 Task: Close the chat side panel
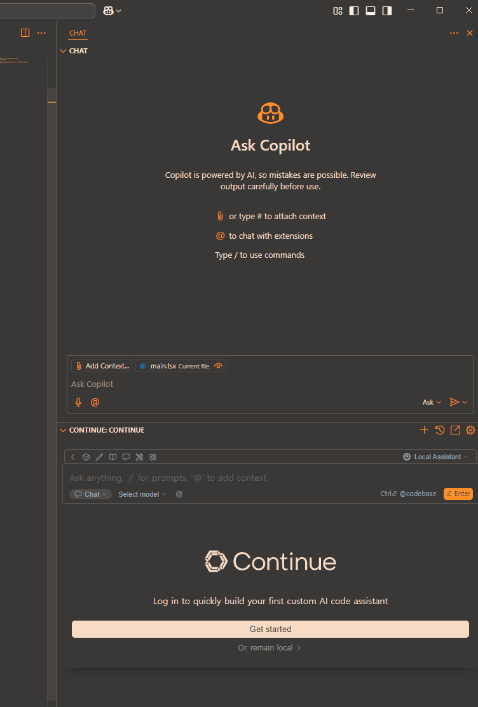tap(470, 33)
